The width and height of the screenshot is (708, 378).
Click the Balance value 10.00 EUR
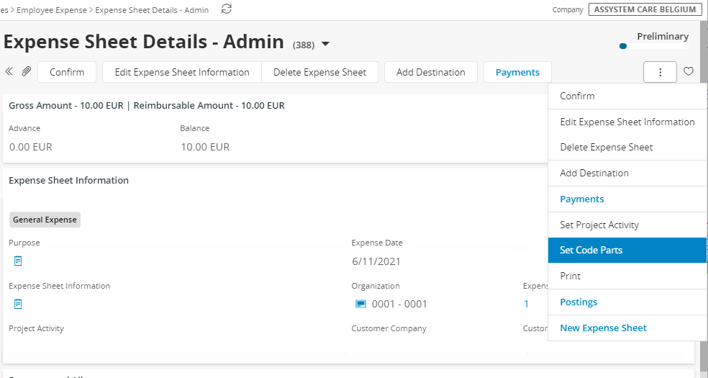point(205,147)
